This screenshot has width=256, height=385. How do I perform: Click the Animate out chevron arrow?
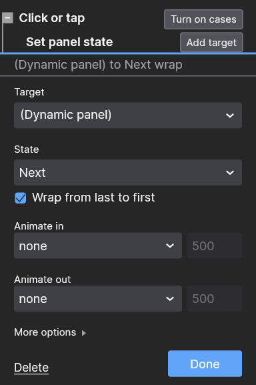[170, 299]
